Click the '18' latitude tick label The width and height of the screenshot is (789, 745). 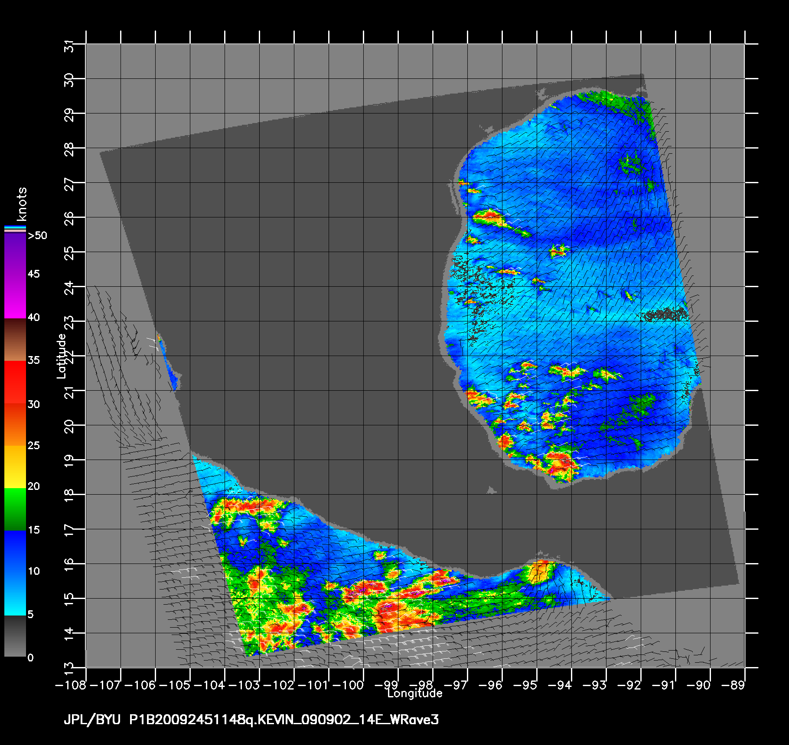pyautogui.click(x=69, y=496)
